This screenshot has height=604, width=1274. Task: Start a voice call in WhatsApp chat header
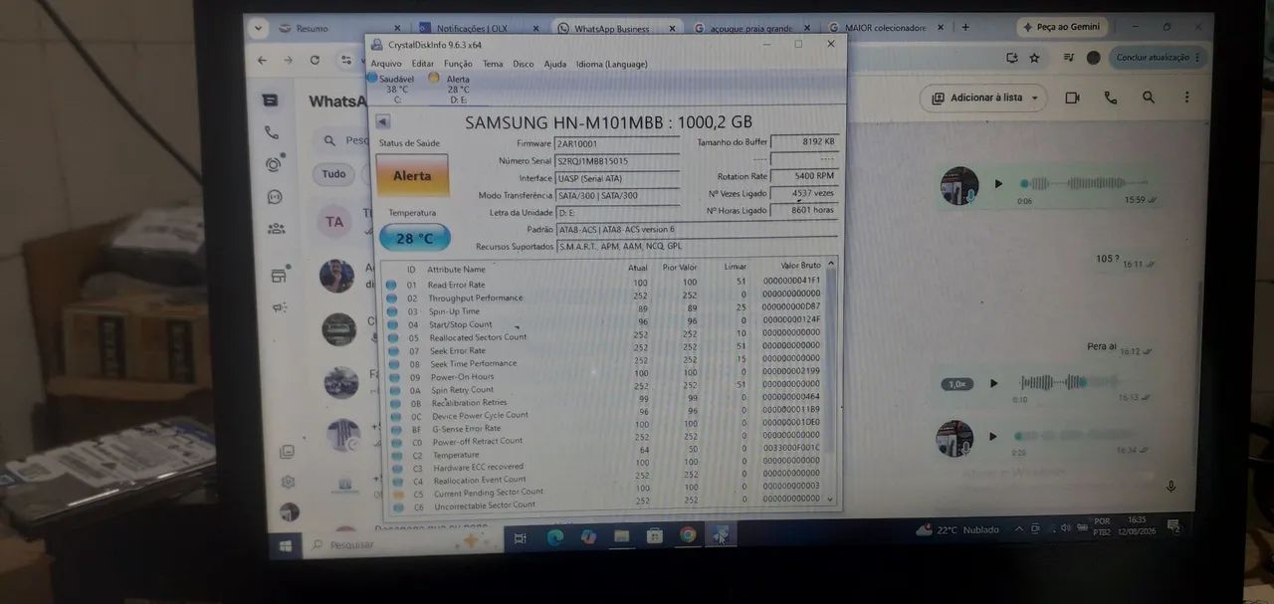click(x=1110, y=98)
